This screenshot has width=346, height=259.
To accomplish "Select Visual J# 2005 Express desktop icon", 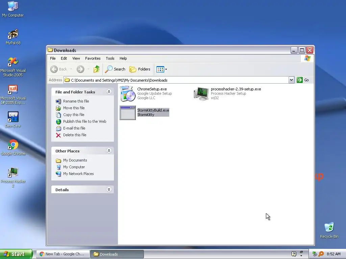I will pos(13,94).
